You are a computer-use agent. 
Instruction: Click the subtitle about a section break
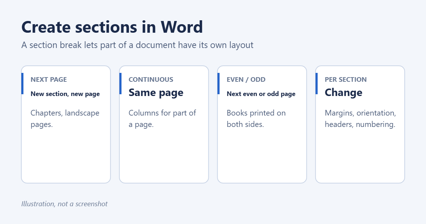137,45
